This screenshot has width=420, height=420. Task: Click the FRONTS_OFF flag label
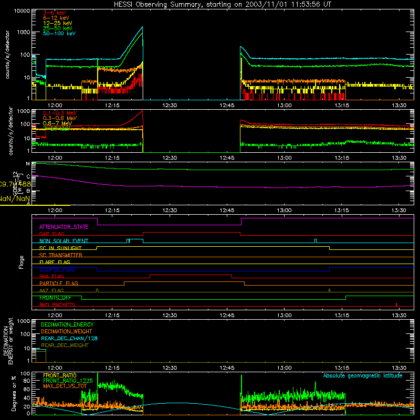pyautogui.click(x=55, y=298)
